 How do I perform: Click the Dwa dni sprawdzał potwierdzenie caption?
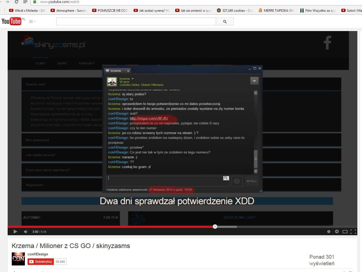177,201
